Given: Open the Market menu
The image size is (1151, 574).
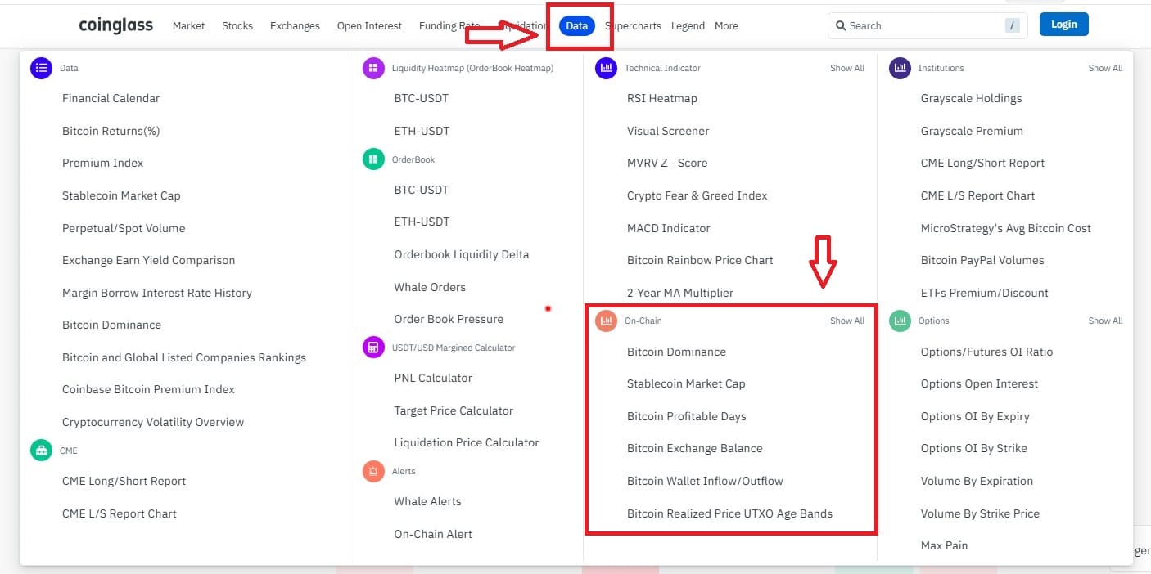Looking at the screenshot, I should [x=188, y=25].
